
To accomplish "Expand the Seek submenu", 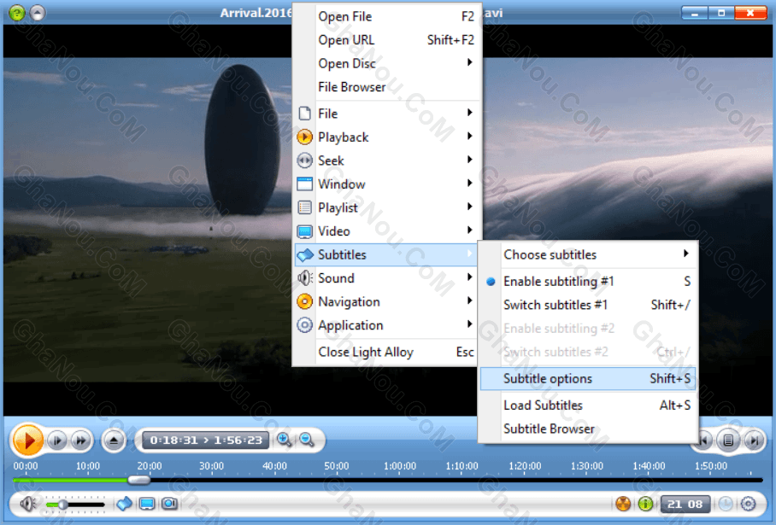I will coord(386,160).
